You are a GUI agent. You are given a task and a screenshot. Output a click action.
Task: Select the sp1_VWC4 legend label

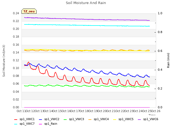point(101,119)
